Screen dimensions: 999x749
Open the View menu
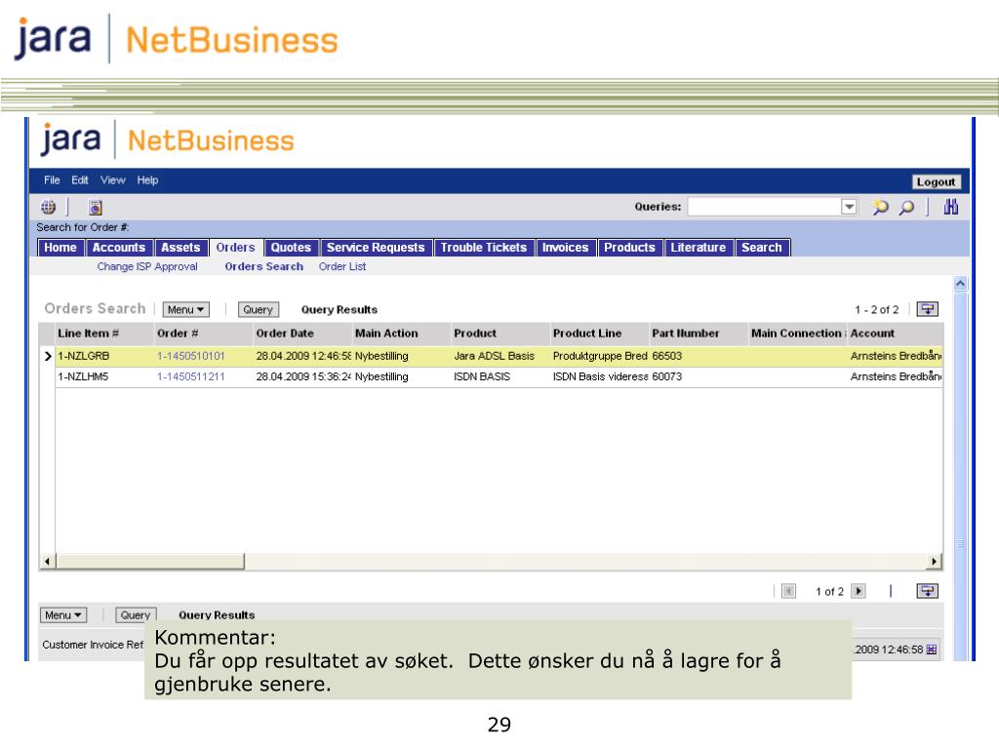[x=113, y=180]
